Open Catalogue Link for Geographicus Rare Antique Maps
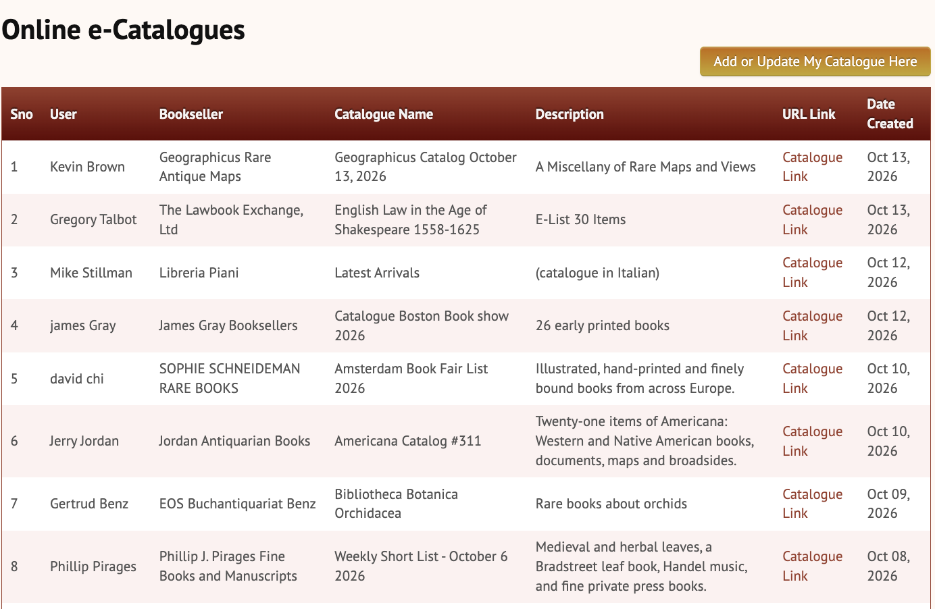 pos(812,167)
